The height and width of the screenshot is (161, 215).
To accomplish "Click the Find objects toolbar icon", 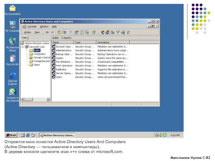I will pyautogui.click(x=123, y=32).
